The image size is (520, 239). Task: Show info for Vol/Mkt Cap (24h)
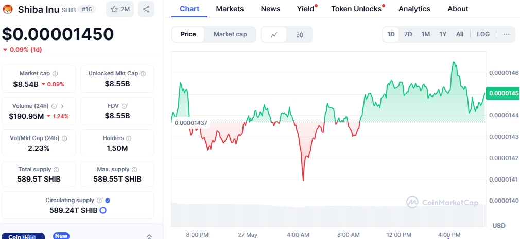coord(65,138)
